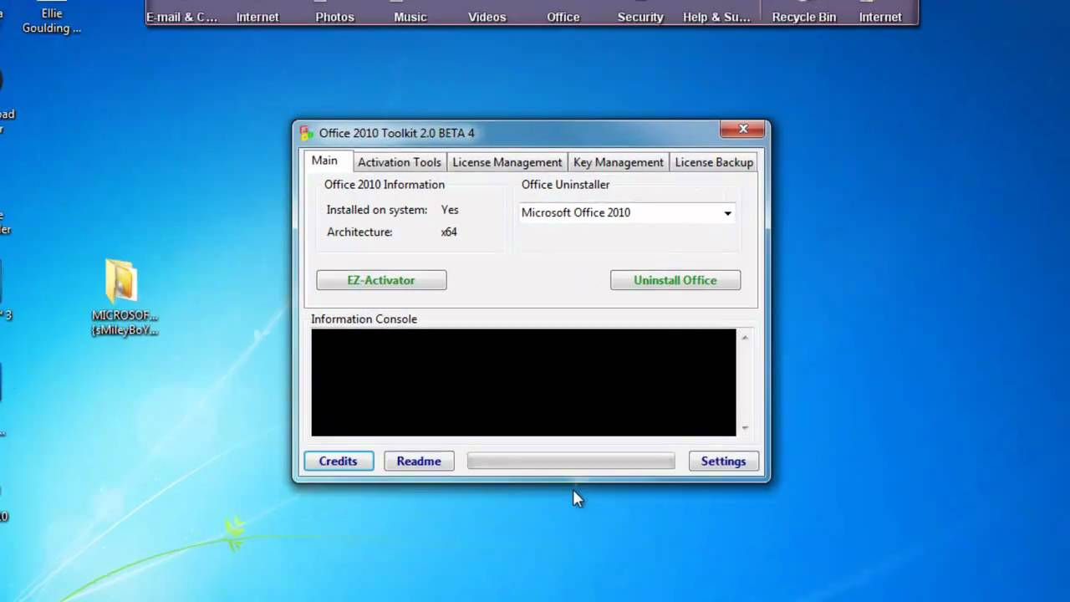Open the Music item in top bar

click(x=410, y=17)
